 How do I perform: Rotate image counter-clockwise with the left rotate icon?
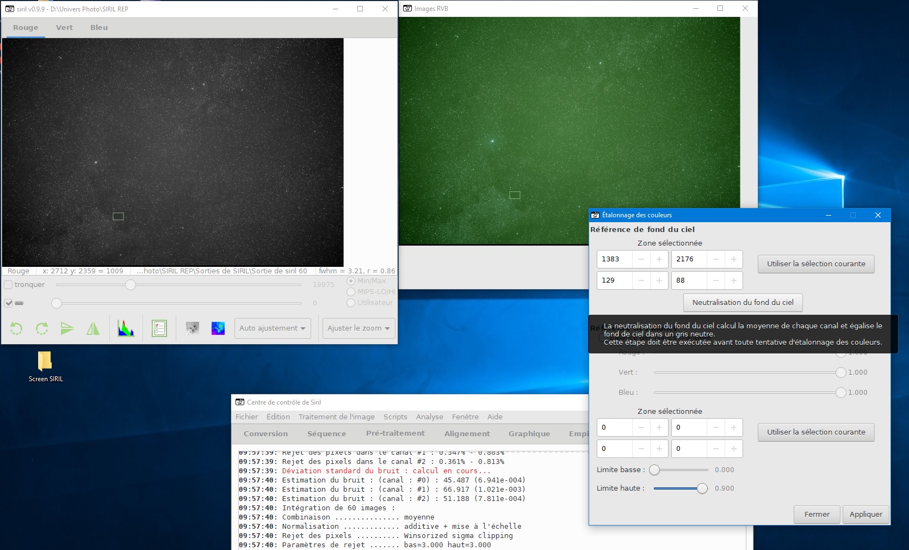(16, 328)
